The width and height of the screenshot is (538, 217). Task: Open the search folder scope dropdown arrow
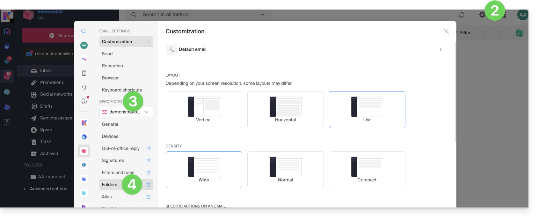263,15
